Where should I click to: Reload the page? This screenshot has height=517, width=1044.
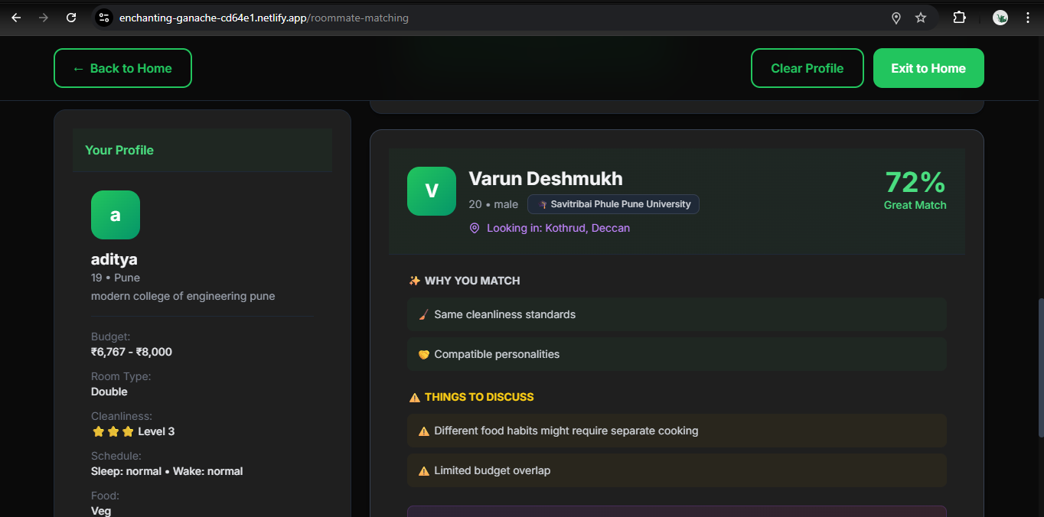pos(71,18)
